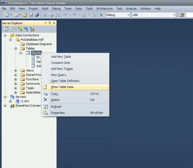Open the Debug configuration combo box
The width and height of the screenshot is (193, 168).
pos(118,15)
